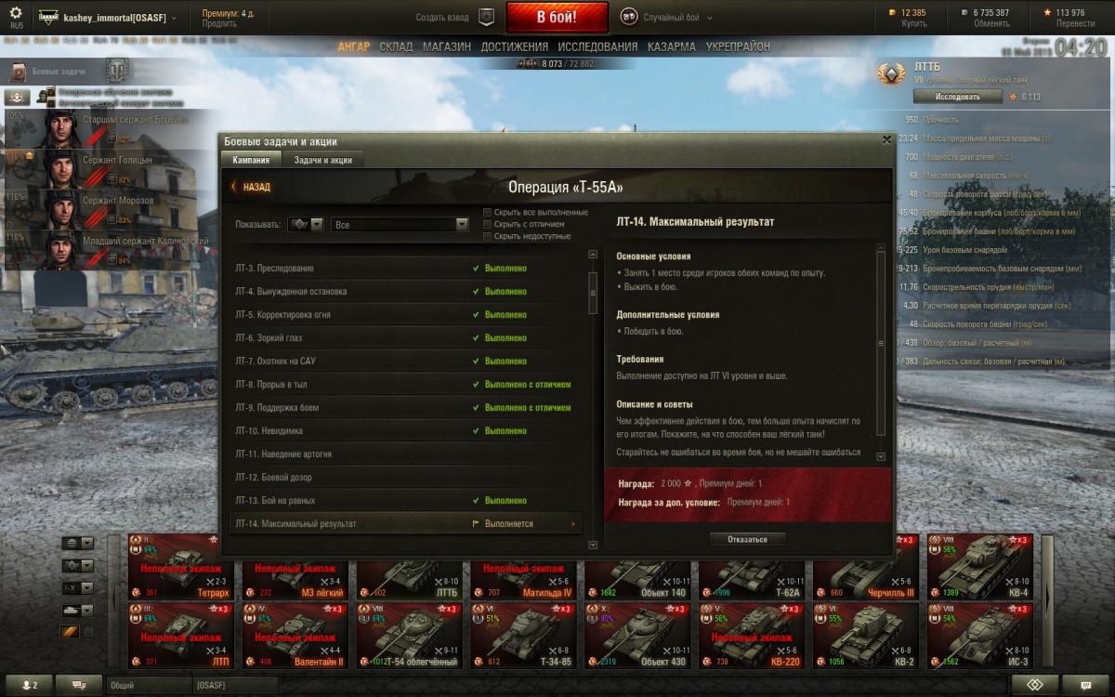Select the Объект 430 tank in carousel
This screenshot has height=697, width=1115.
point(637,636)
